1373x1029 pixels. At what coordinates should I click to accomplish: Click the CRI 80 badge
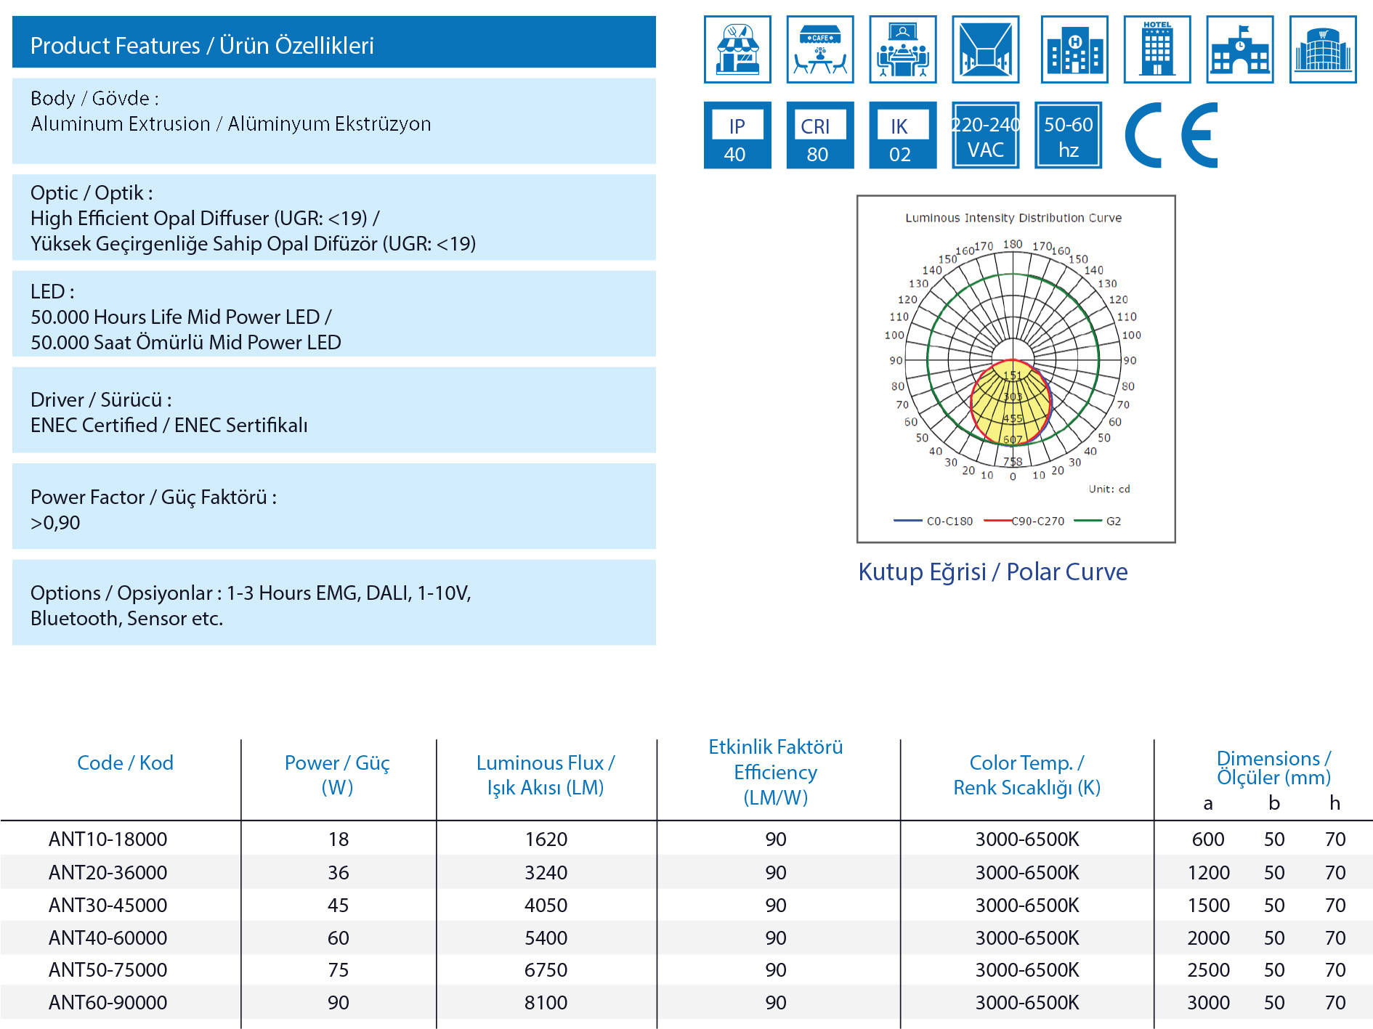point(820,135)
